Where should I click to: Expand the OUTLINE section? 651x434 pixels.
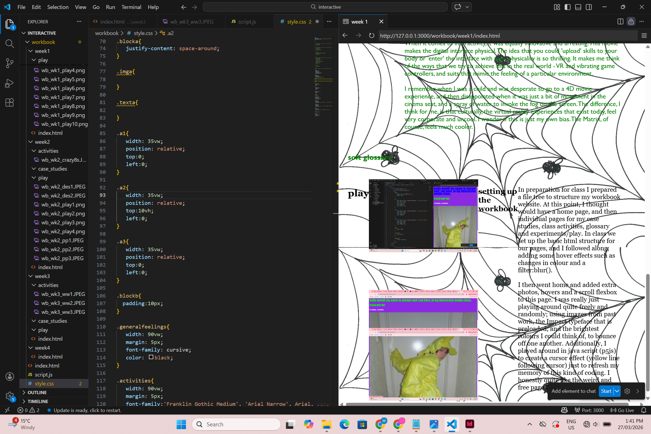tap(37, 392)
